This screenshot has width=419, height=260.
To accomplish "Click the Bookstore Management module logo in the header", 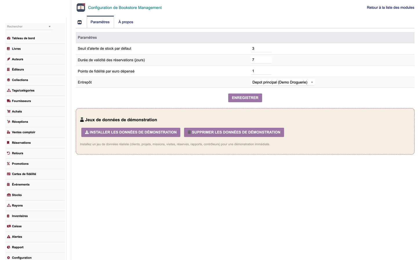I will point(81,8).
